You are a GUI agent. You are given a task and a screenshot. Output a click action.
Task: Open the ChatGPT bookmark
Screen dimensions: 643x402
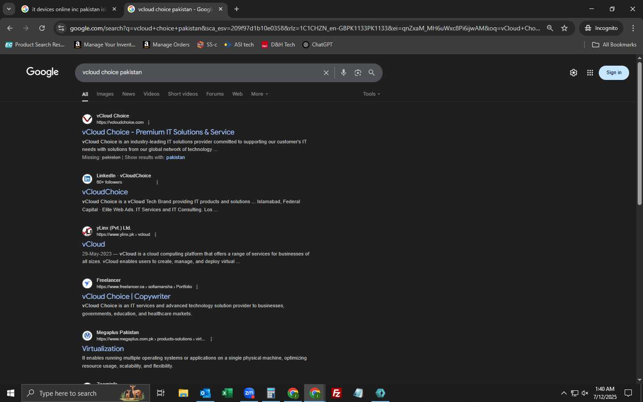coord(317,45)
